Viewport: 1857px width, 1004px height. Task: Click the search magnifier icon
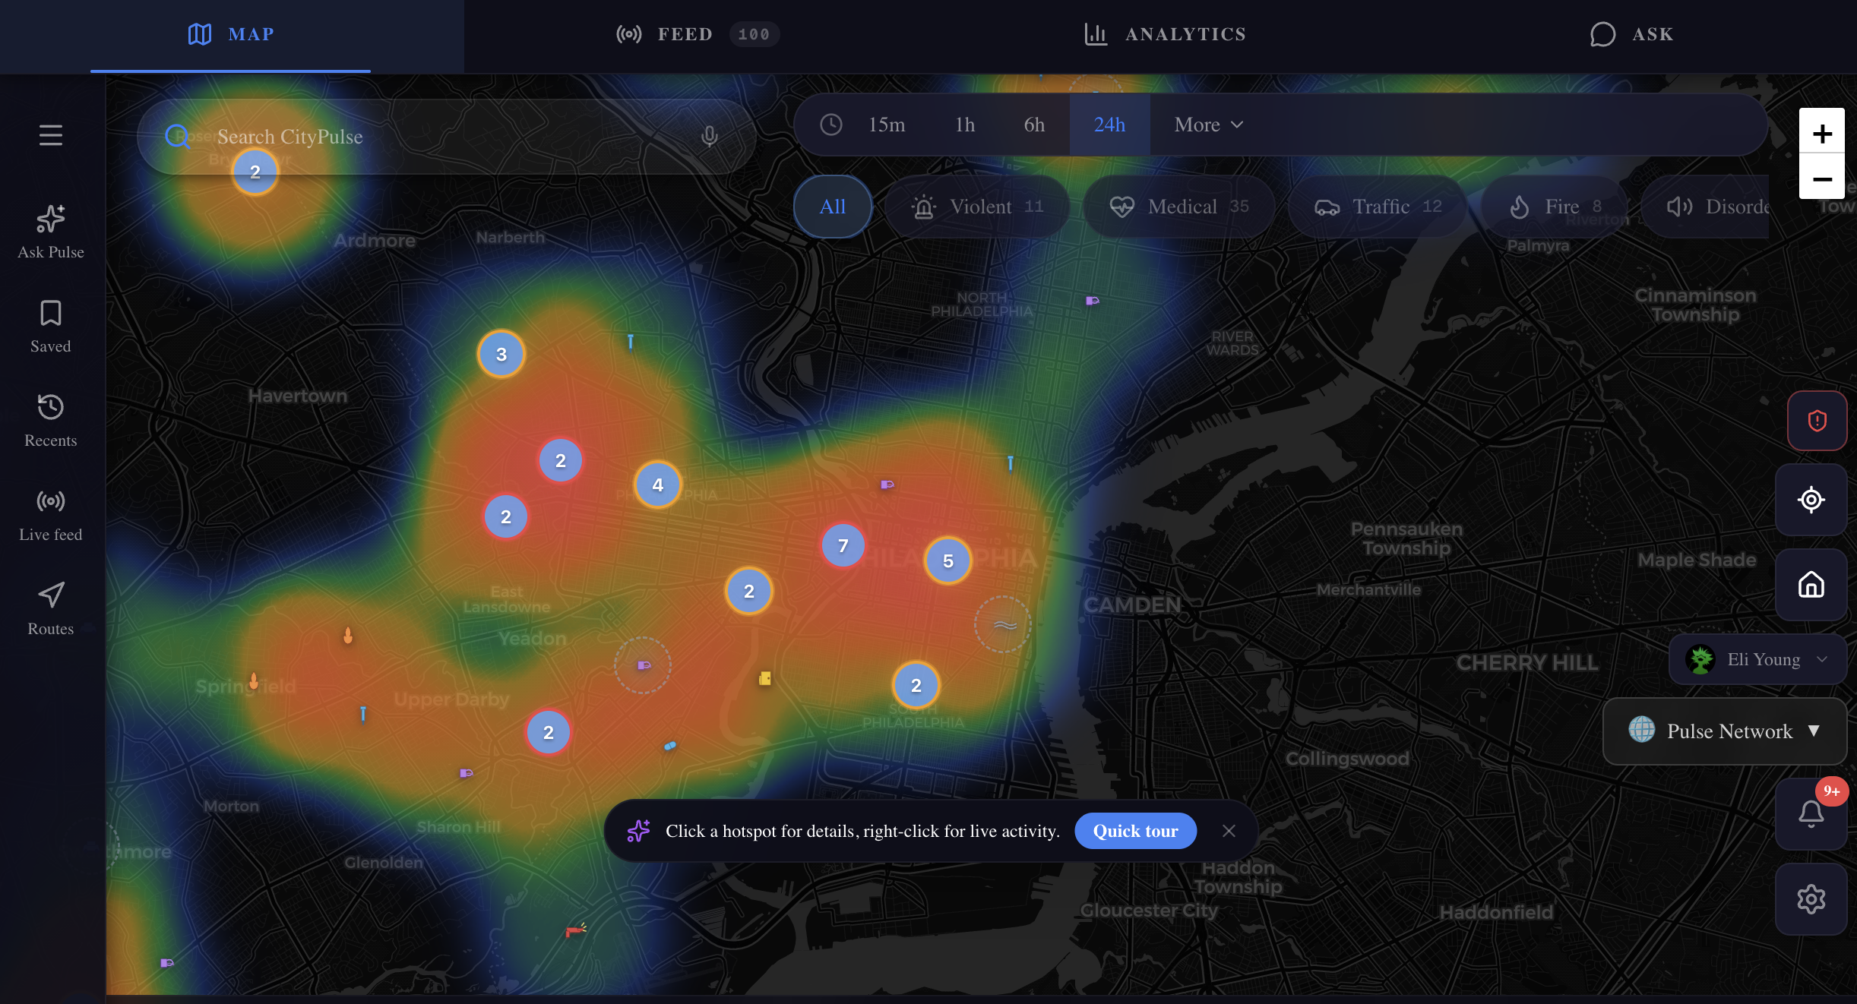pos(177,136)
